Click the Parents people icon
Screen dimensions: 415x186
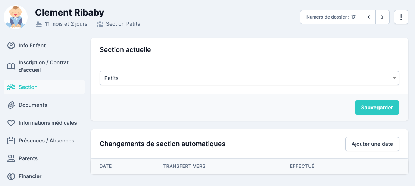click(11, 158)
